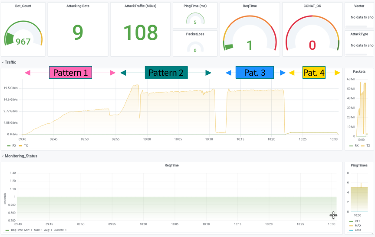
Task: Click the AttackTraffic value 108
Action: point(140,32)
